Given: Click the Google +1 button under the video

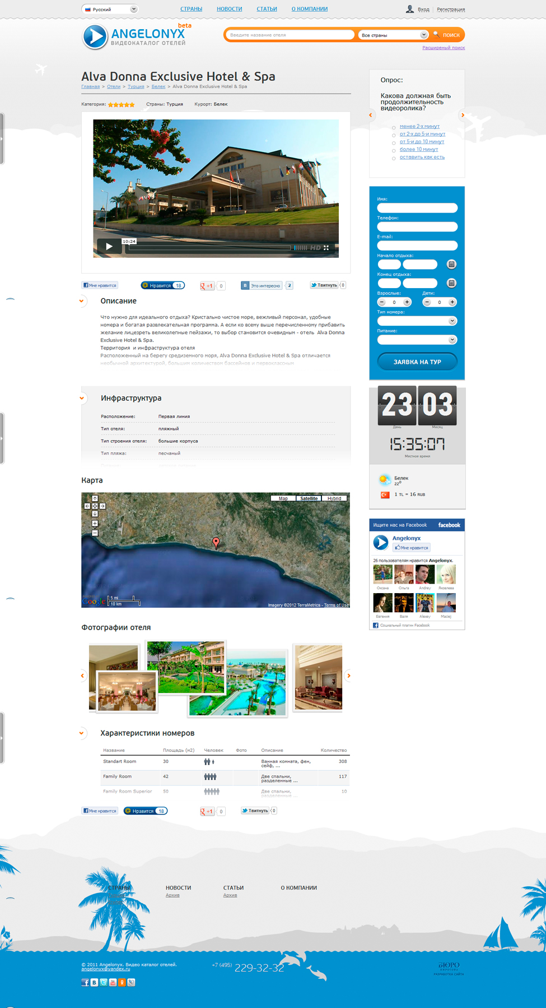Looking at the screenshot, I should tap(207, 286).
